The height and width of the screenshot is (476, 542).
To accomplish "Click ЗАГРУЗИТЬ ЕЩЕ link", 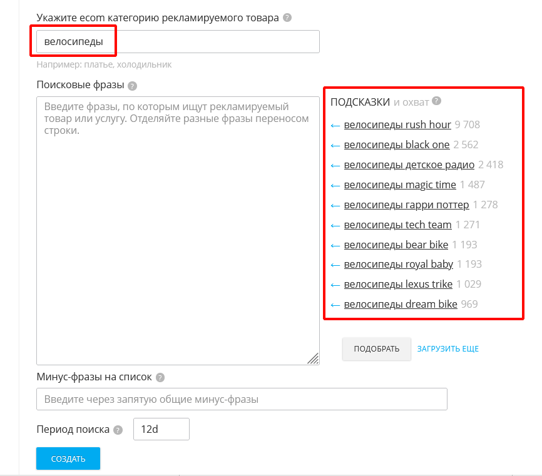I will pos(447,349).
